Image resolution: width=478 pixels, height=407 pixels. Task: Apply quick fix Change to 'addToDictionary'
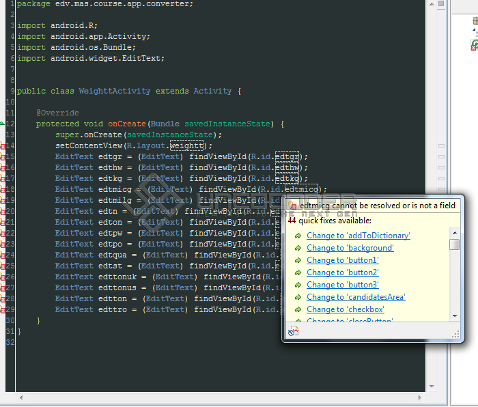358,236
